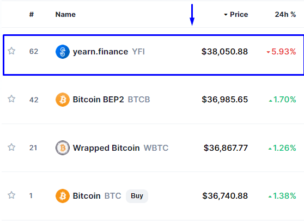304x221 pixels.
Task: Click the sort arrow beside Price
Action: click(226, 15)
